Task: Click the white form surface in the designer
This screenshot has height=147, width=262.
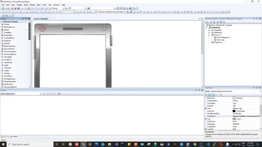Action: tap(73, 61)
